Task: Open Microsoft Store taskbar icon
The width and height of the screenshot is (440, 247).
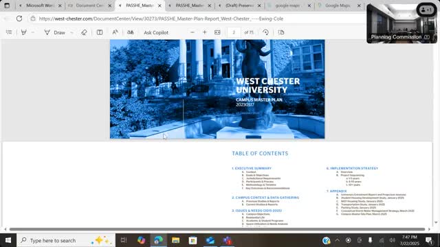Action: pos(192,240)
